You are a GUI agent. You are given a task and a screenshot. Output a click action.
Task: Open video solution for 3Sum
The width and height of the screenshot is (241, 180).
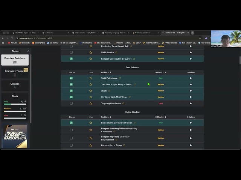pos(191,91)
